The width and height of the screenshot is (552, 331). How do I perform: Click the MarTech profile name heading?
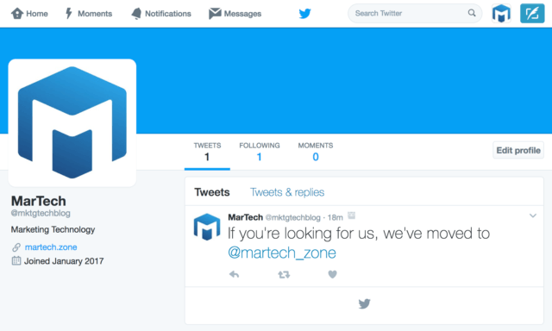click(39, 201)
